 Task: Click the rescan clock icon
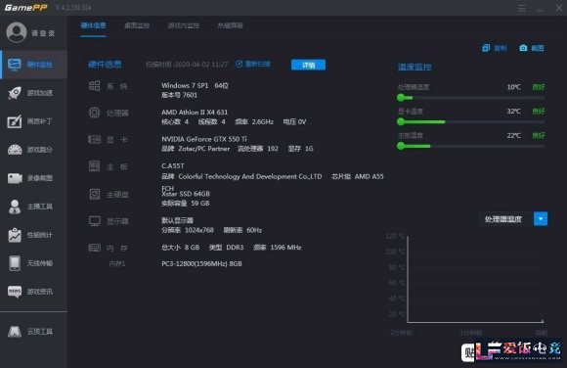pos(239,65)
